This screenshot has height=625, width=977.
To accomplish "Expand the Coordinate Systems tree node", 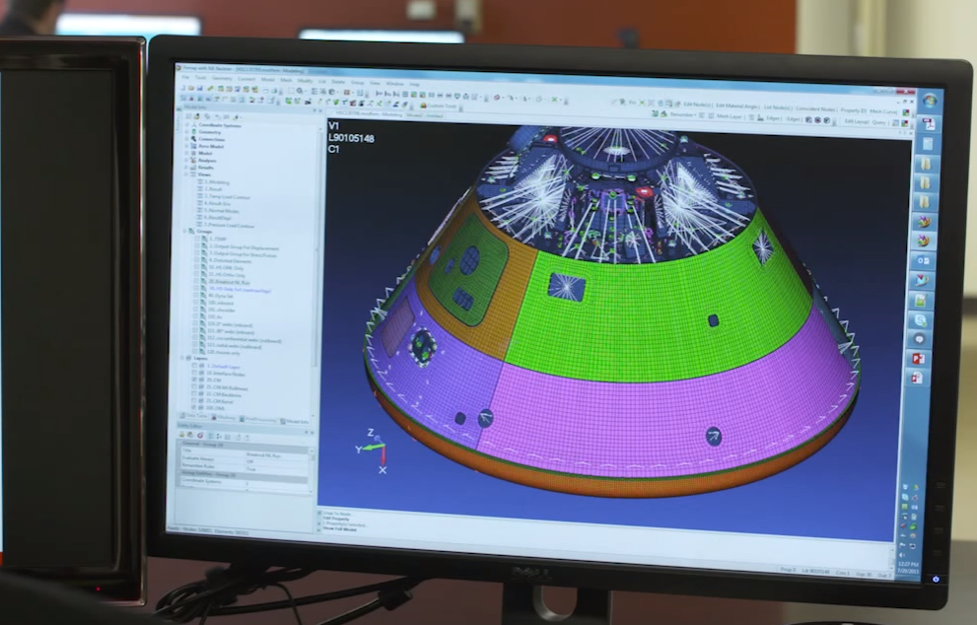I will (x=185, y=126).
